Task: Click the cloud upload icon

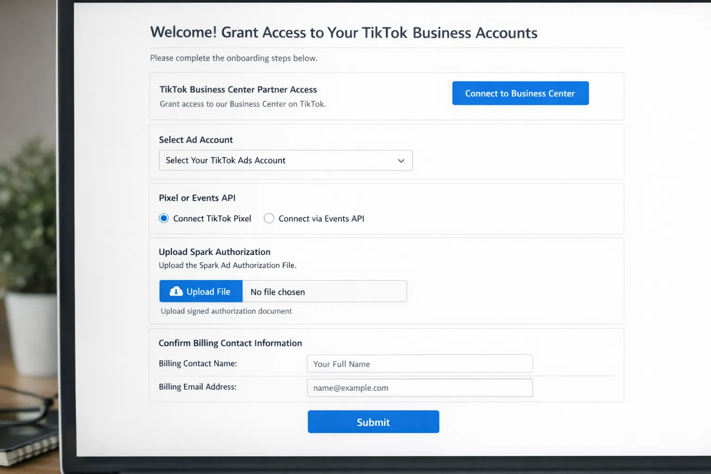Action: tap(176, 292)
